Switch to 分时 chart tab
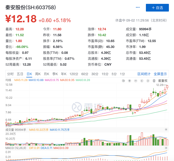Image resolution: width=174 pixels, height=161 pixels. 10,74
